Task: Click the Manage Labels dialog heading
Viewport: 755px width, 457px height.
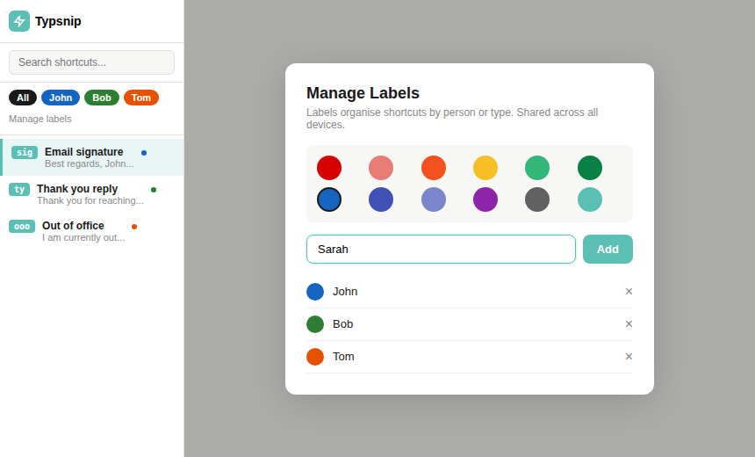Action: (363, 93)
